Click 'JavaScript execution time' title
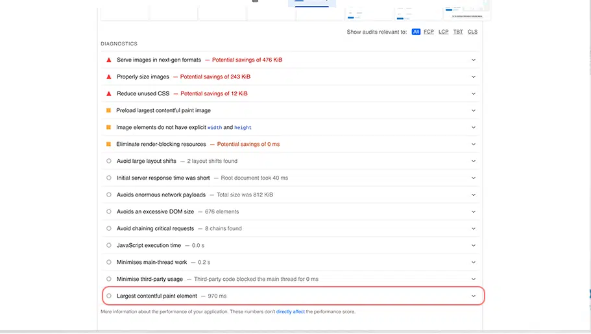Viewport: 591px width, 334px height. click(149, 245)
